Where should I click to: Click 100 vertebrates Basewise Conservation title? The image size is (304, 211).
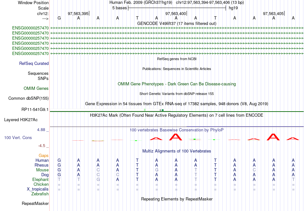177,130
